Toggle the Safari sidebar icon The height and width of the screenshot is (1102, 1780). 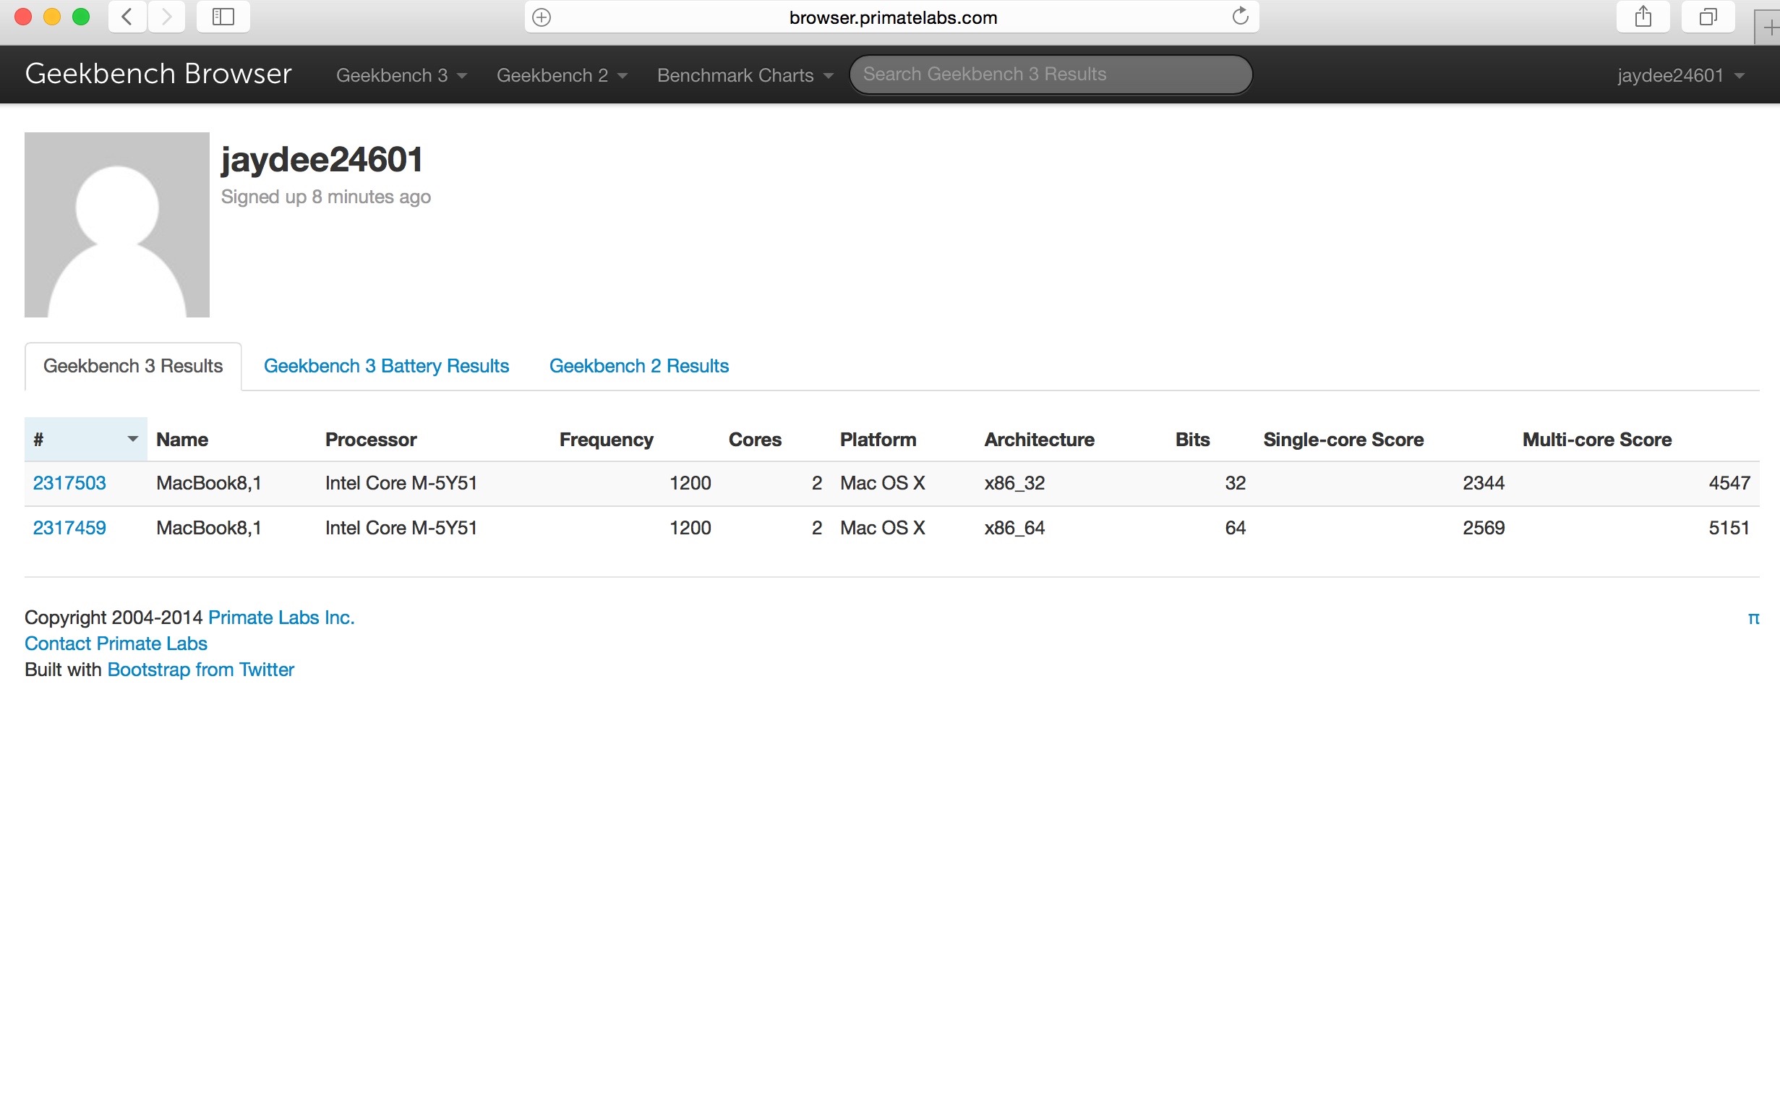[223, 17]
